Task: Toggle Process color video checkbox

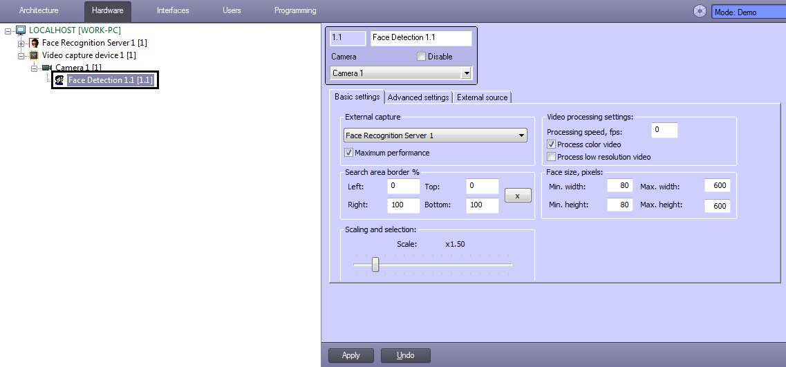Action: coord(551,144)
